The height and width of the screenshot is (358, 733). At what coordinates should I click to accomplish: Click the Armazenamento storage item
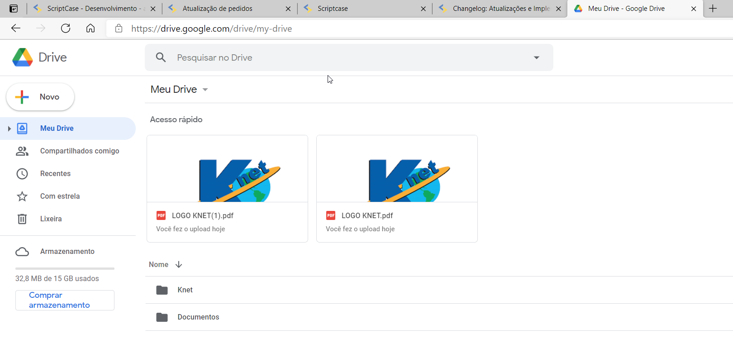(x=67, y=252)
